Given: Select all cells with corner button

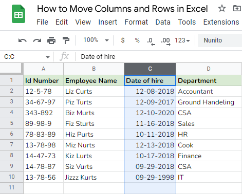Looking at the screenshot, I should pos(11,69).
